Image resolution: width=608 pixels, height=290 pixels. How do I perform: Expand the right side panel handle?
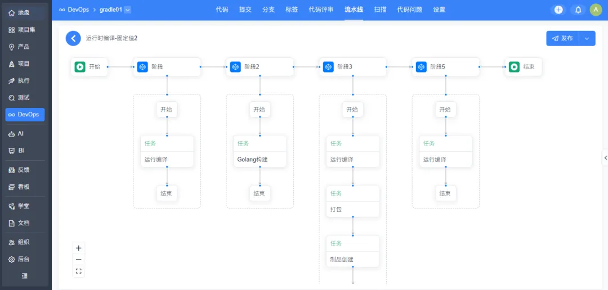(x=605, y=157)
